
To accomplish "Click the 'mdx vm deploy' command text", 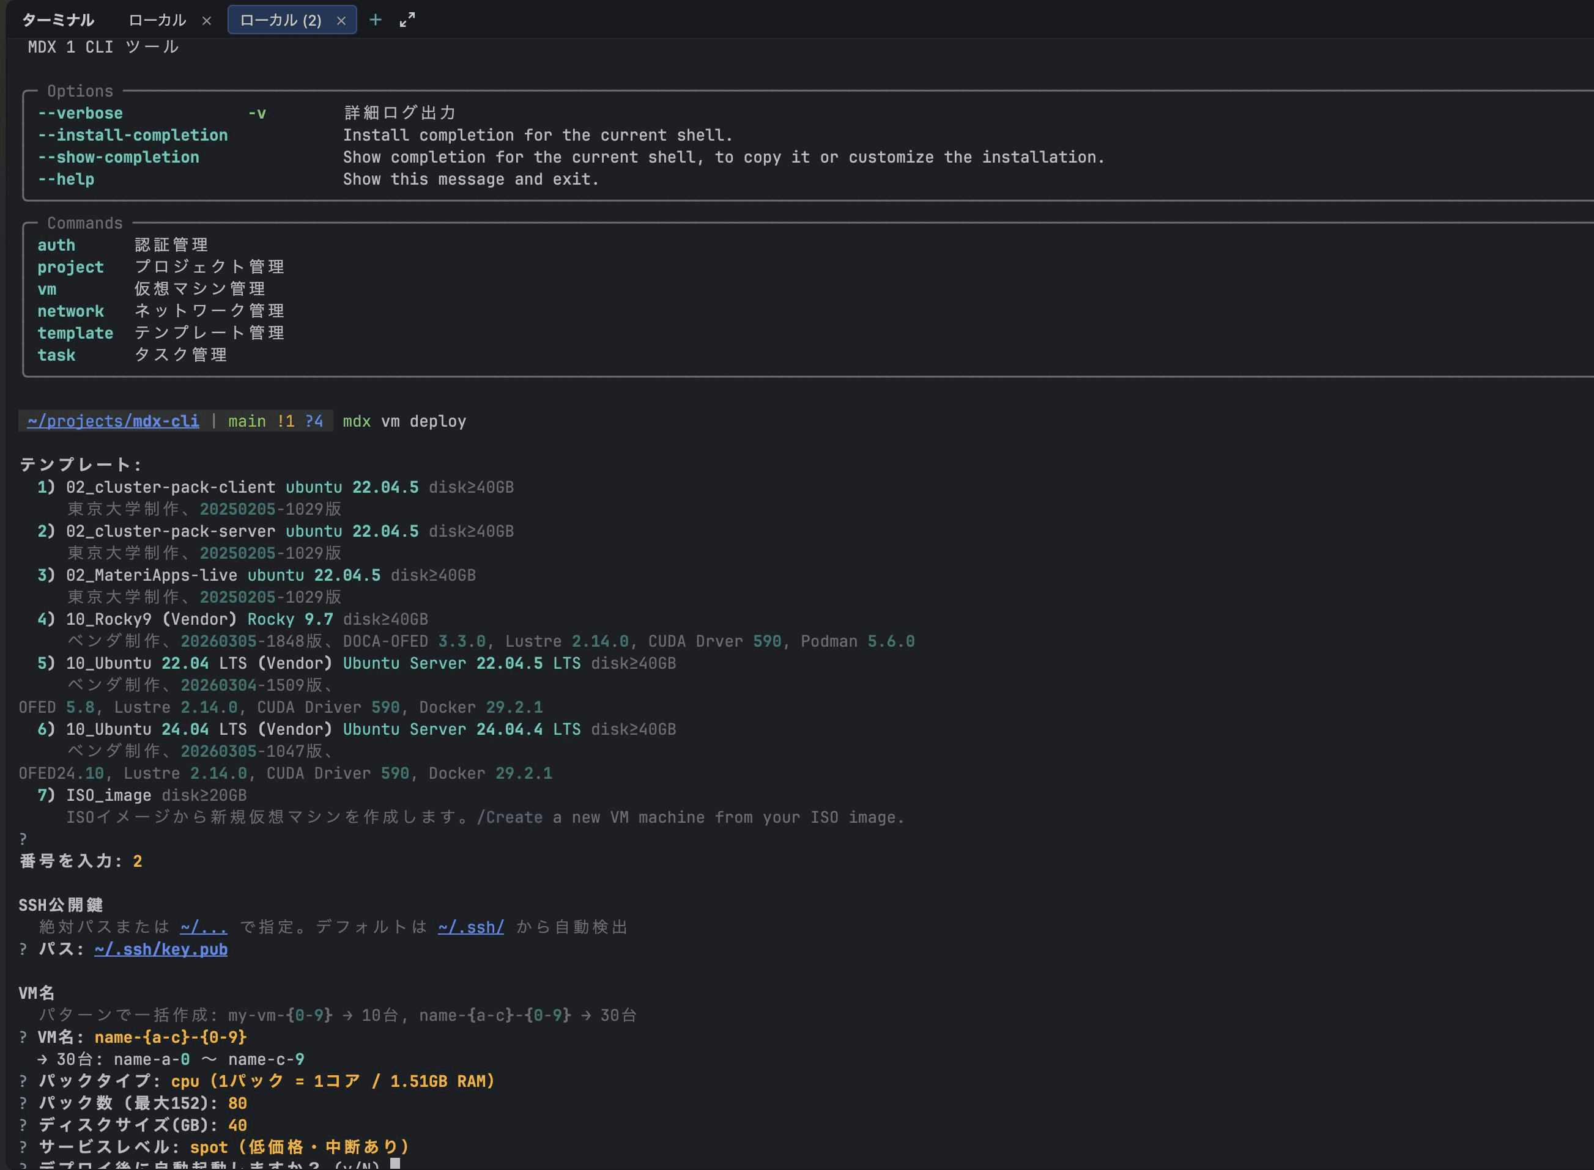I will pyautogui.click(x=405, y=421).
